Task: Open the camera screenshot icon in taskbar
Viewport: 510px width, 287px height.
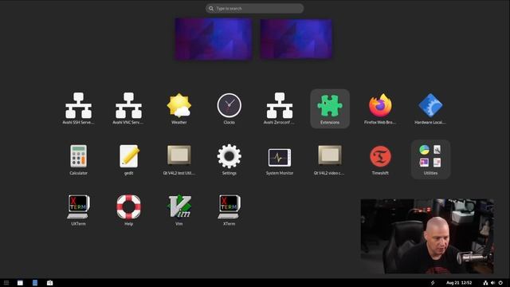Action: pos(49,283)
